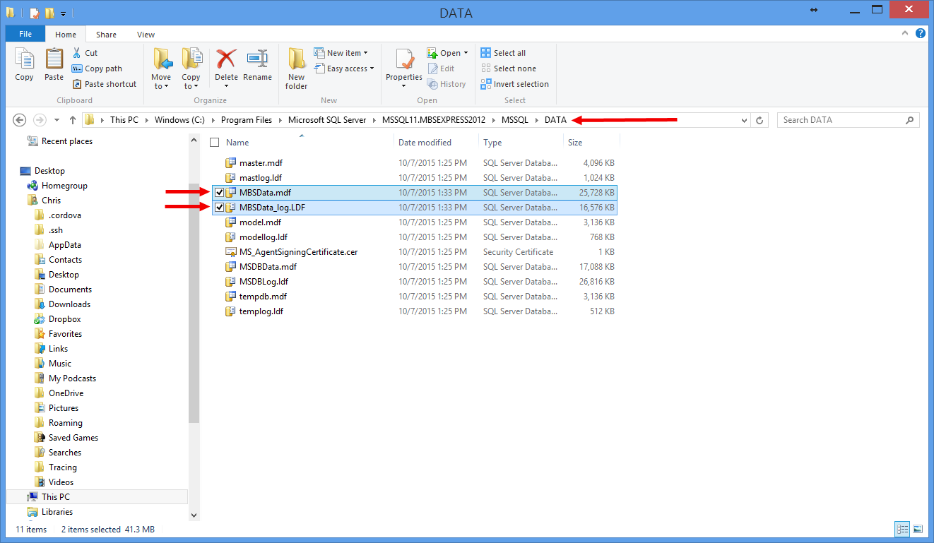Screen dimensions: 934x543
Task: Click the Properties quick access icon
Action: (35, 13)
